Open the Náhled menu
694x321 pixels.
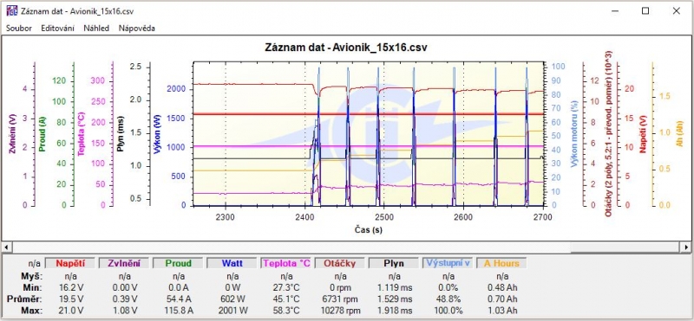[x=96, y=29]
